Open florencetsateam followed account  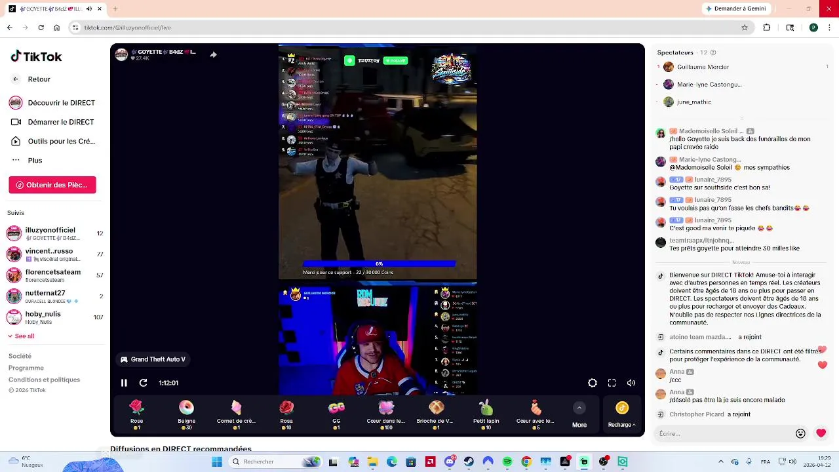(54, 275)
